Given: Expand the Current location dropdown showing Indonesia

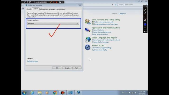Looking at the screenshot, I should point(53,23).
